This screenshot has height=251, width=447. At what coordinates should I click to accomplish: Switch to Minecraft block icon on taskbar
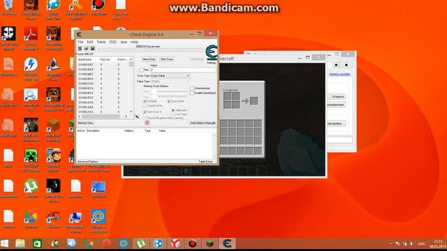[210, 243]
